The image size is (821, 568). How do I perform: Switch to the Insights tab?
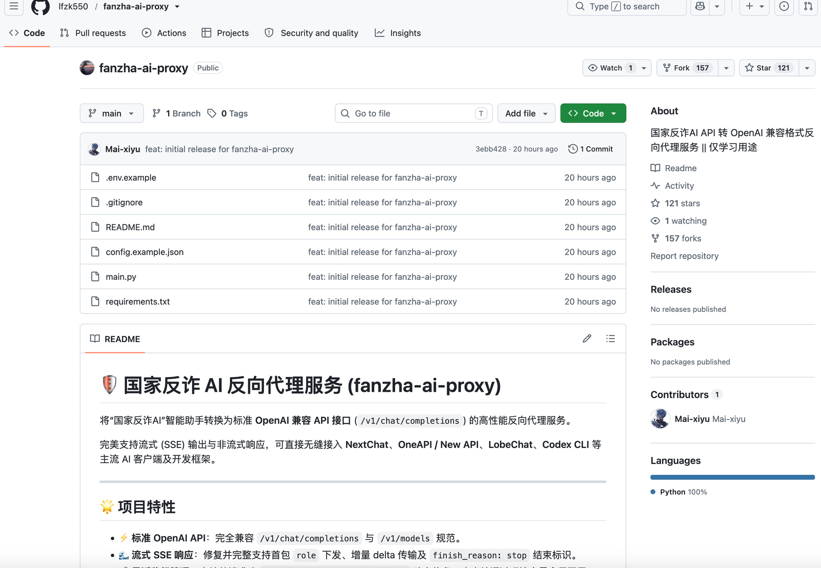click(398, 33)
